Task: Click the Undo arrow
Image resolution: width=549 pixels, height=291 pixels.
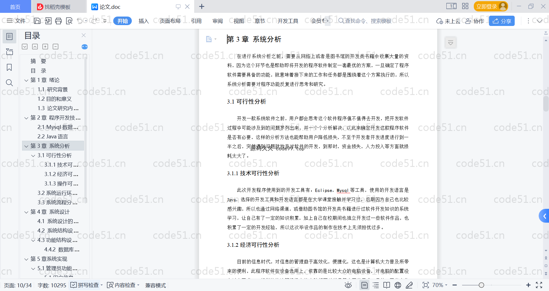Action: point(80,21)
